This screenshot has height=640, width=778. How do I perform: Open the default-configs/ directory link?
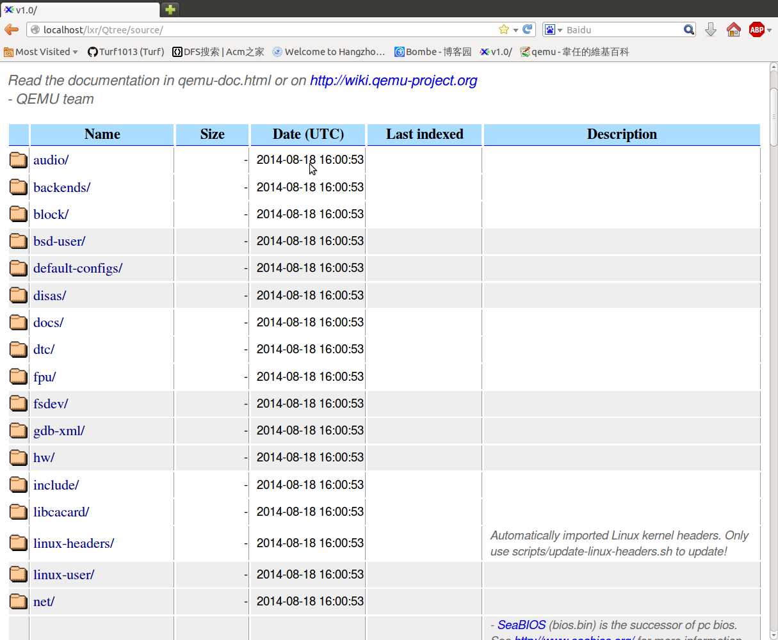coord(78,268)
